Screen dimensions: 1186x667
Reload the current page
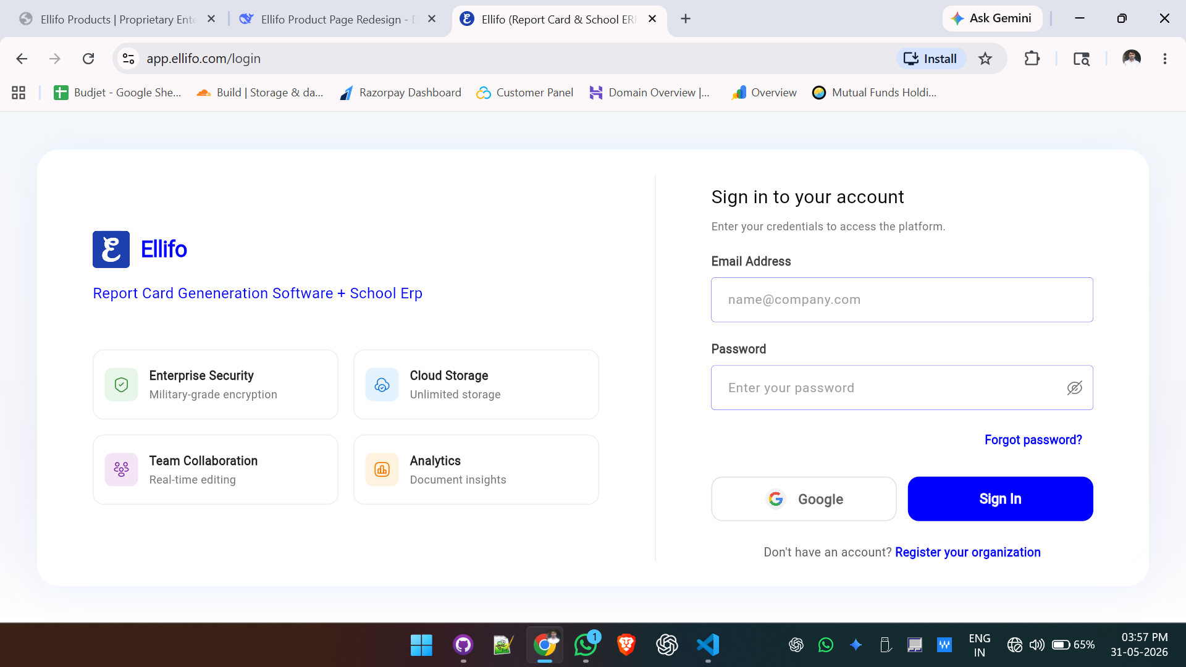pyautogui.click(x=88, y=59)
